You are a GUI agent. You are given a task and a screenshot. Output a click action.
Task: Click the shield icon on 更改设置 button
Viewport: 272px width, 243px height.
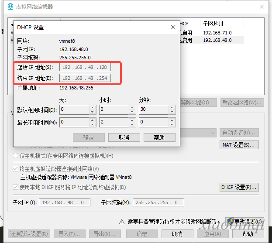click(230, 222)
